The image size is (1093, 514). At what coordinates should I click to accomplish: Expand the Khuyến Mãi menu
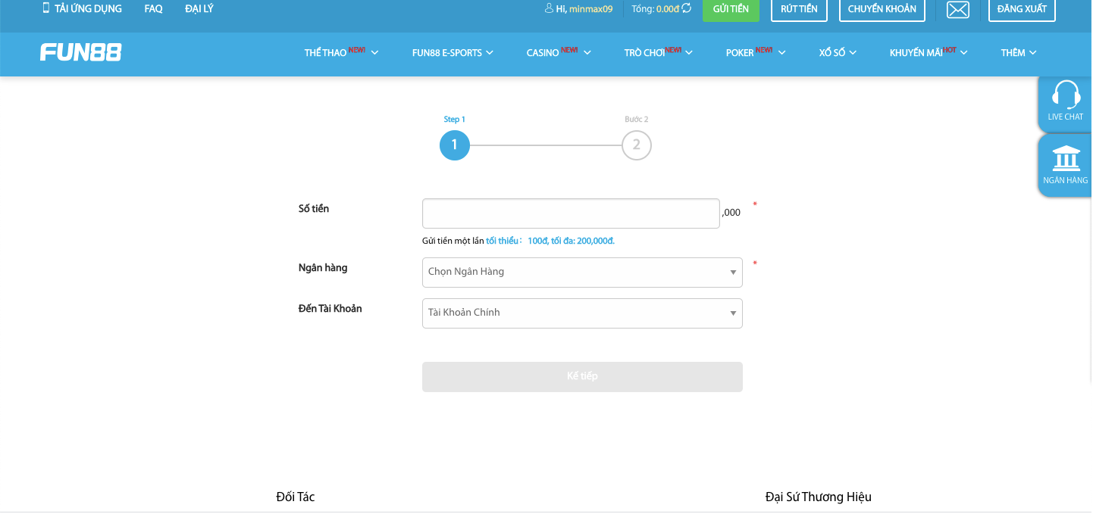tap(929, 53)
